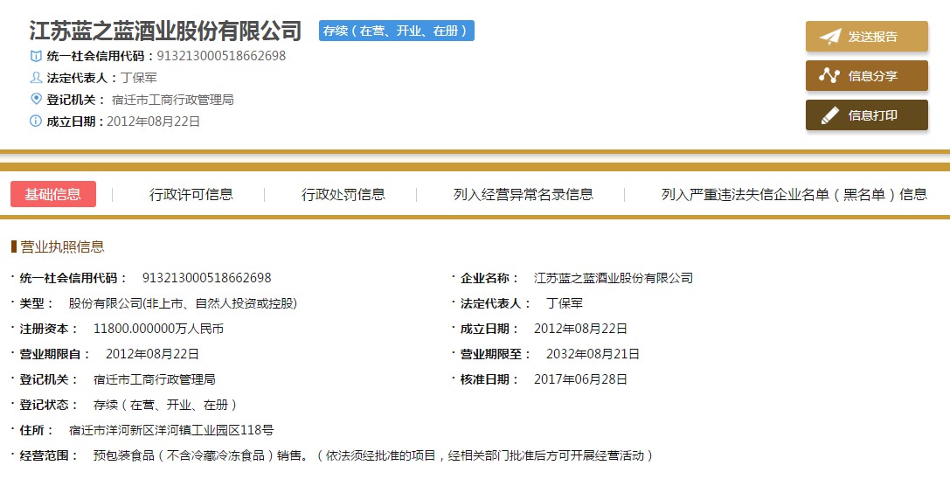Image resolution: width=950 pixels, height=486 pixels.
Task: Click the address text 宿迁市洋河新区洋河镇工业园区118号
Action: tap(171, 430)
